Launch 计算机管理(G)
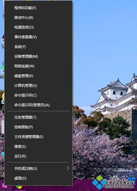The image size is (137, 191). click(39, 86)
